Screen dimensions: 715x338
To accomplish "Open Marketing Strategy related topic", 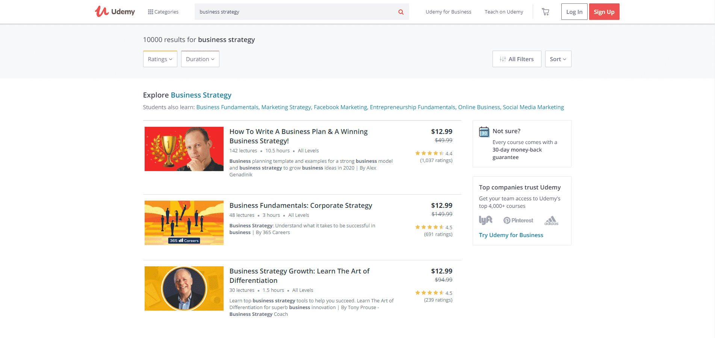I will point(286,107).
